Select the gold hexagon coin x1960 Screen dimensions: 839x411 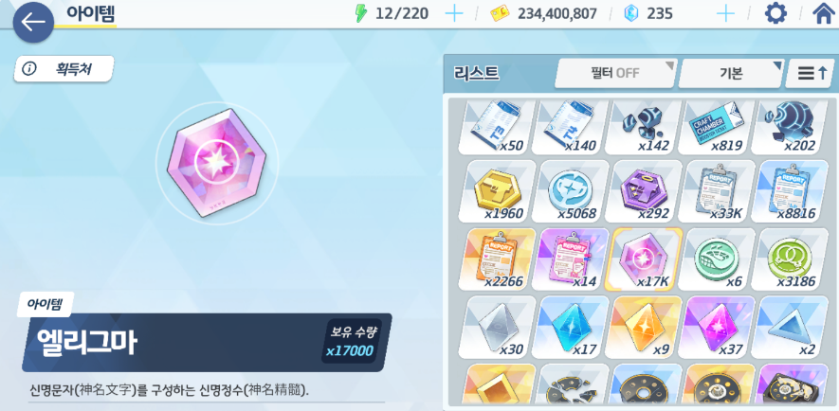click(497, 191)
